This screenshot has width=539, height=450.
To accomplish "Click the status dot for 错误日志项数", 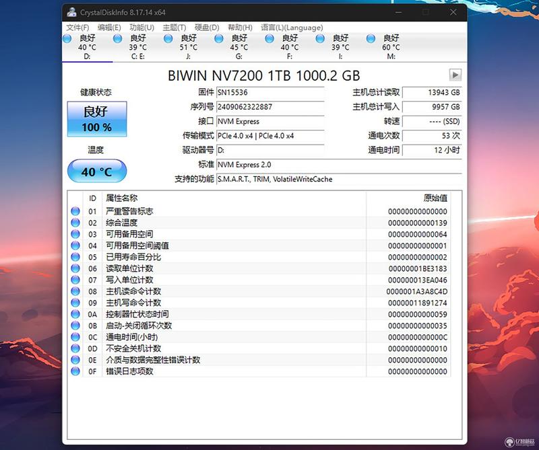I will click(x=75, y=371).
